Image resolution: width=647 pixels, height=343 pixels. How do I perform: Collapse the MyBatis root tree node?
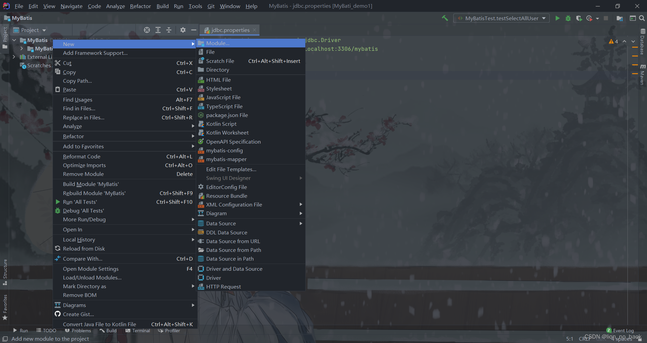(x=14, y=40)
